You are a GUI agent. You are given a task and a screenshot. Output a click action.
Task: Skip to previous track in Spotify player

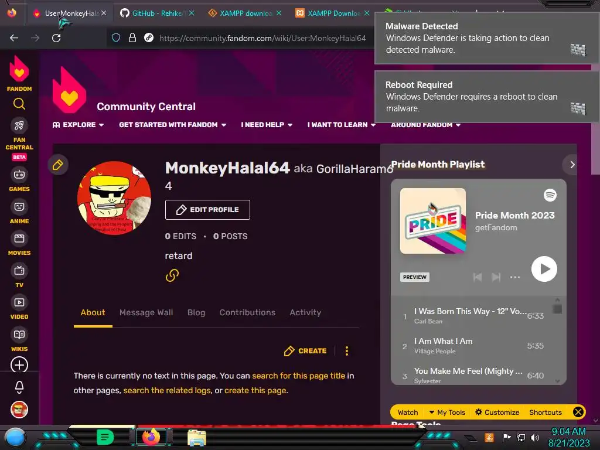478,277
